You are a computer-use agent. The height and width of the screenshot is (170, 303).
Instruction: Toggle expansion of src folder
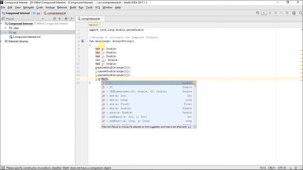[x=6, y=33]
